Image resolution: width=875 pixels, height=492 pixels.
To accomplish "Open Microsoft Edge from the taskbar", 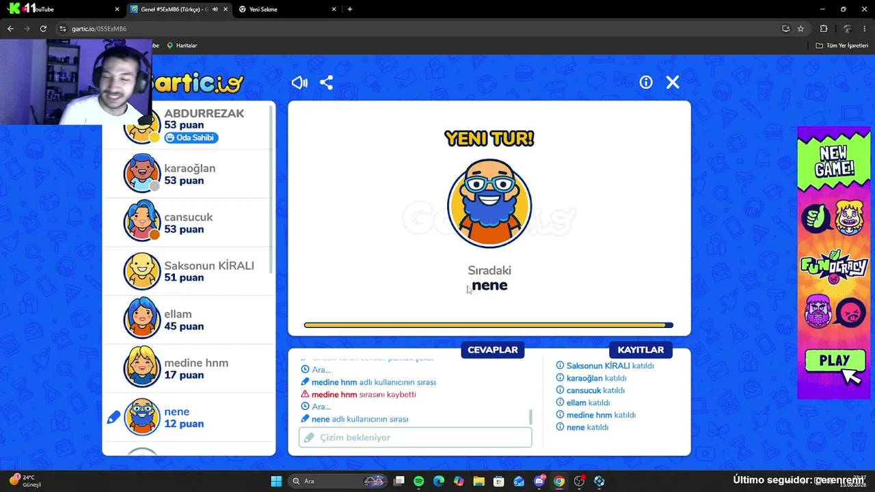I will pos(438,481).
